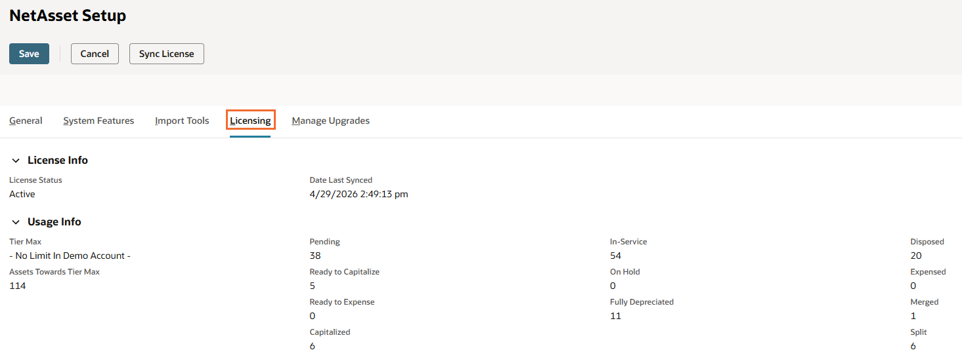The width and height of the screenshot is (962, 363).
Task: Click the In-Service count value 54
Action: point(615,256)
